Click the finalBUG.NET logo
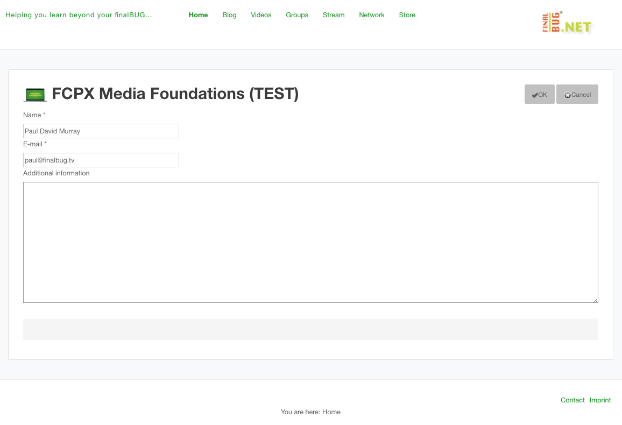The image size is (622, 425). click(567, 23)
